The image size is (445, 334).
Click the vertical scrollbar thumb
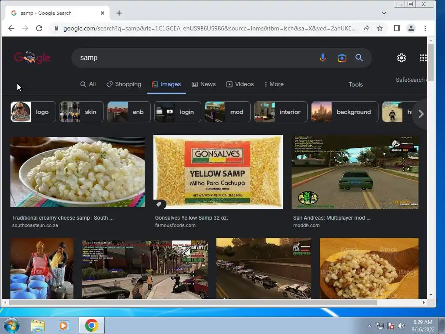pyautogui.click(x=431, y=63)
